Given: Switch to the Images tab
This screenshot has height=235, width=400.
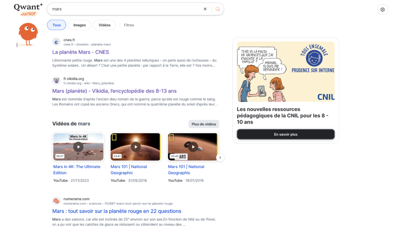Looking at the screenshot, I should tap(80, 25).
